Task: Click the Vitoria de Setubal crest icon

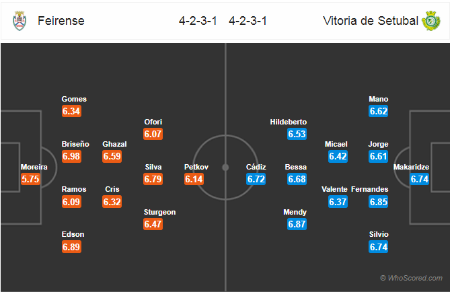Action: [x=431, y=21]
